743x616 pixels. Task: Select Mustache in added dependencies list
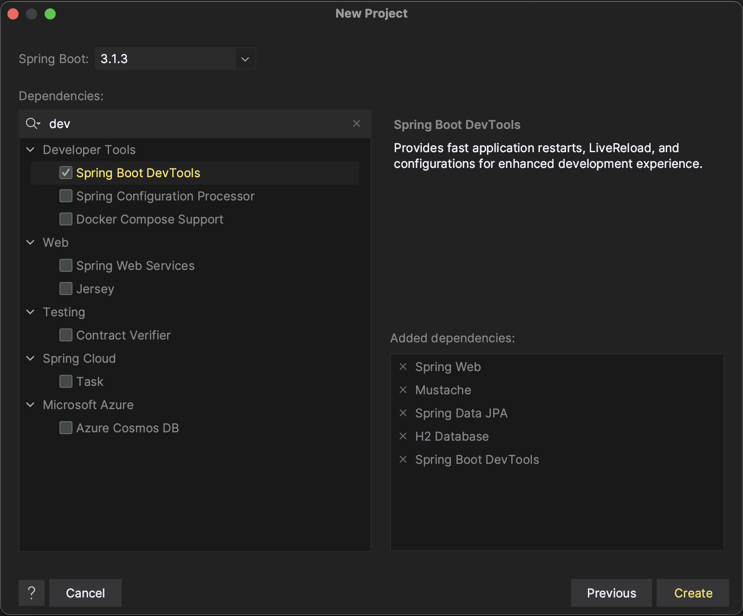(x=443, y=390)
